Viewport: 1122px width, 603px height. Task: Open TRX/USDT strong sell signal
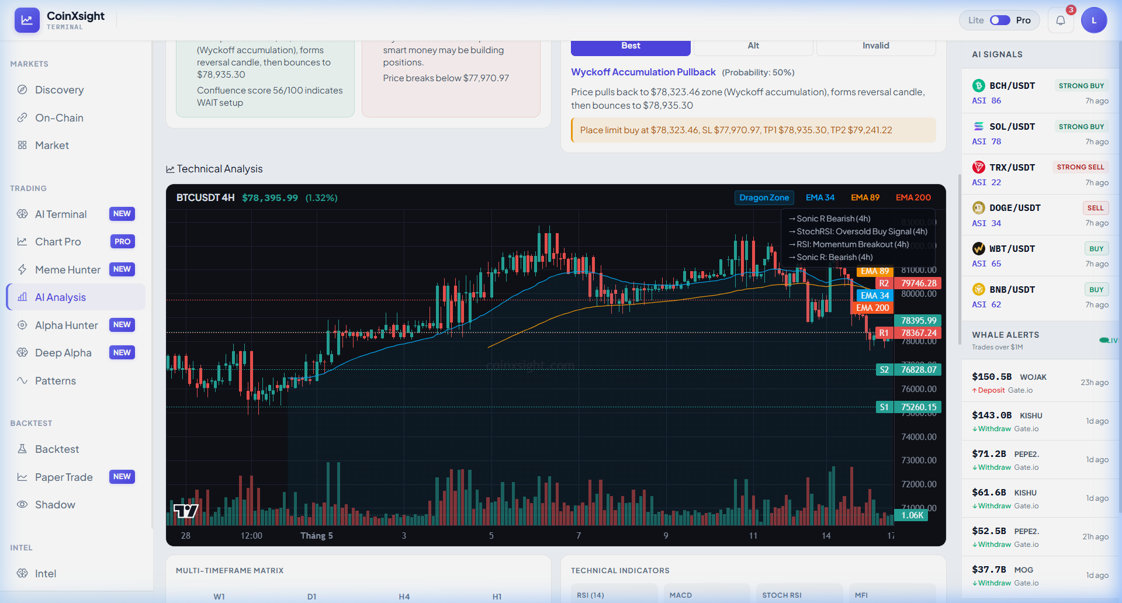click(1040, 174)
